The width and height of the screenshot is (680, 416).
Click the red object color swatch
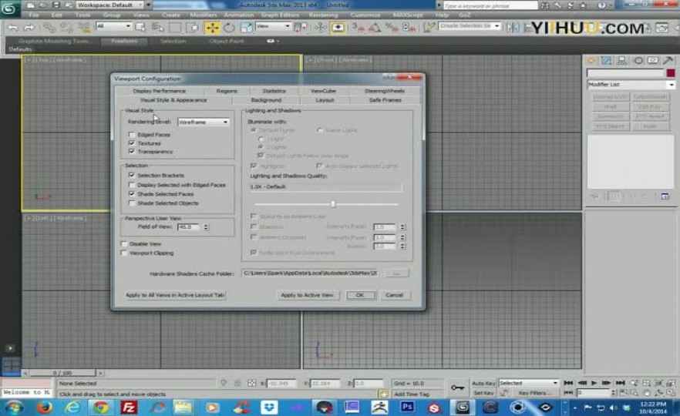click(x=671, y=72)
